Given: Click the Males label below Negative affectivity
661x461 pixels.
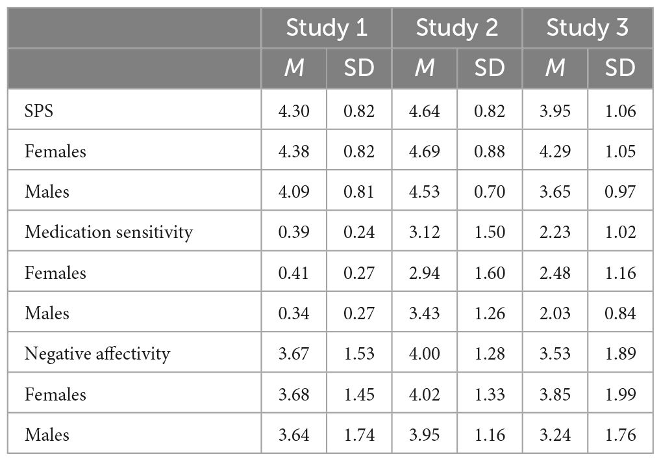Looking at the screenshot, I should [47, 434].
